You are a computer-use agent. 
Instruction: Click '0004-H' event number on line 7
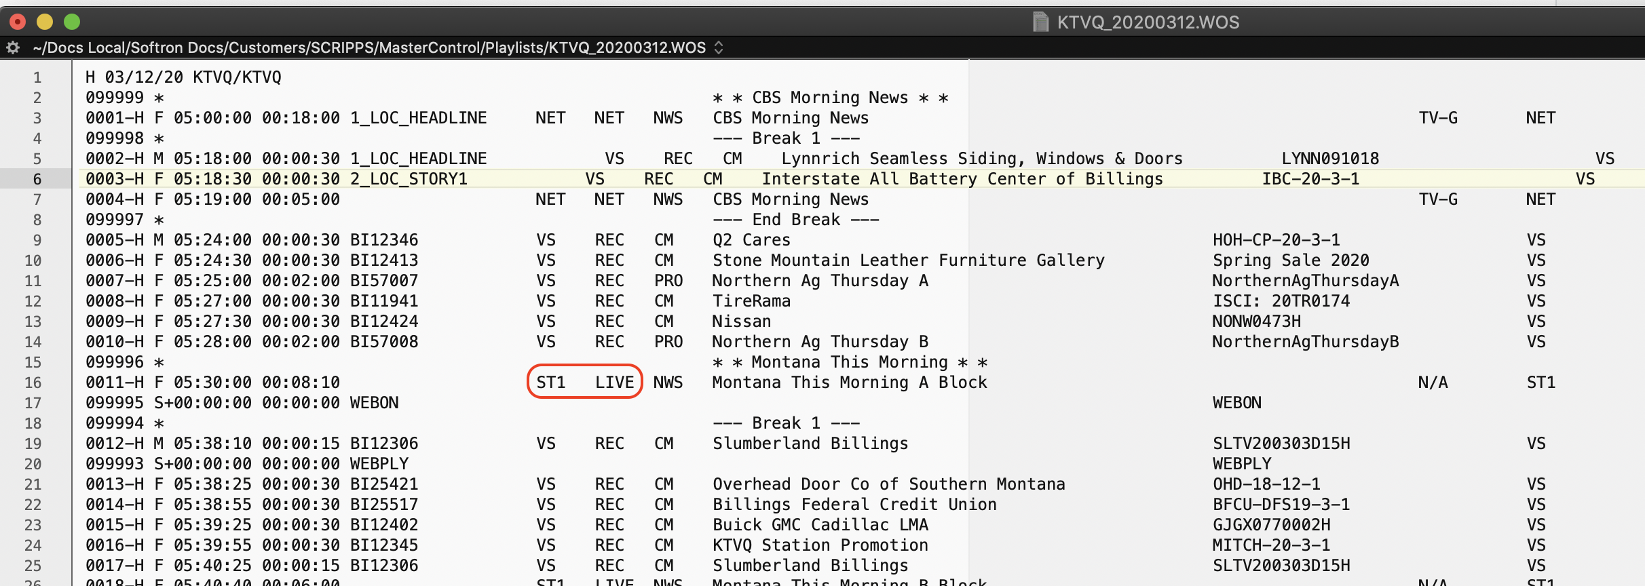[114, 199]
